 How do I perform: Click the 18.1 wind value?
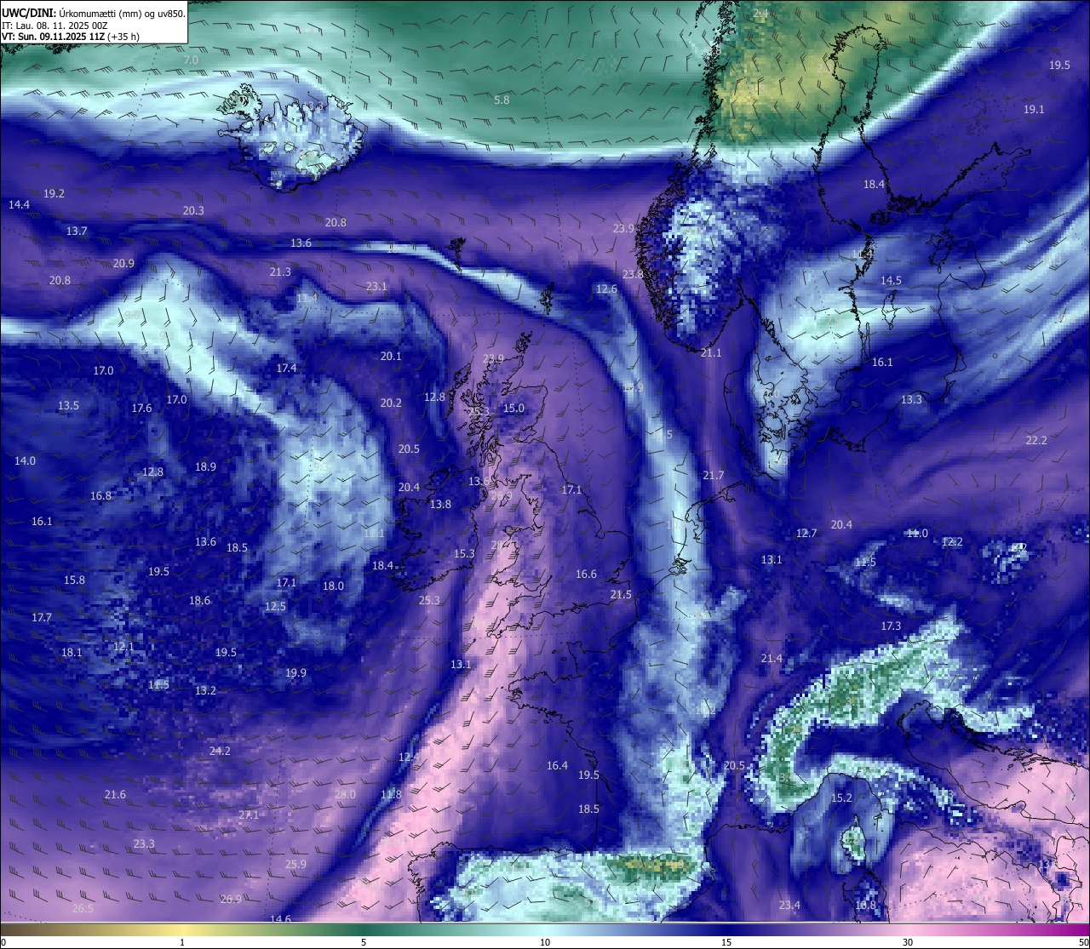[x=72, y=652]
